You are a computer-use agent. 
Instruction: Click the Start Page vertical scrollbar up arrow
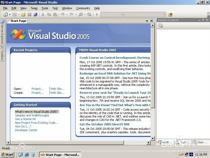coord(153,25)
